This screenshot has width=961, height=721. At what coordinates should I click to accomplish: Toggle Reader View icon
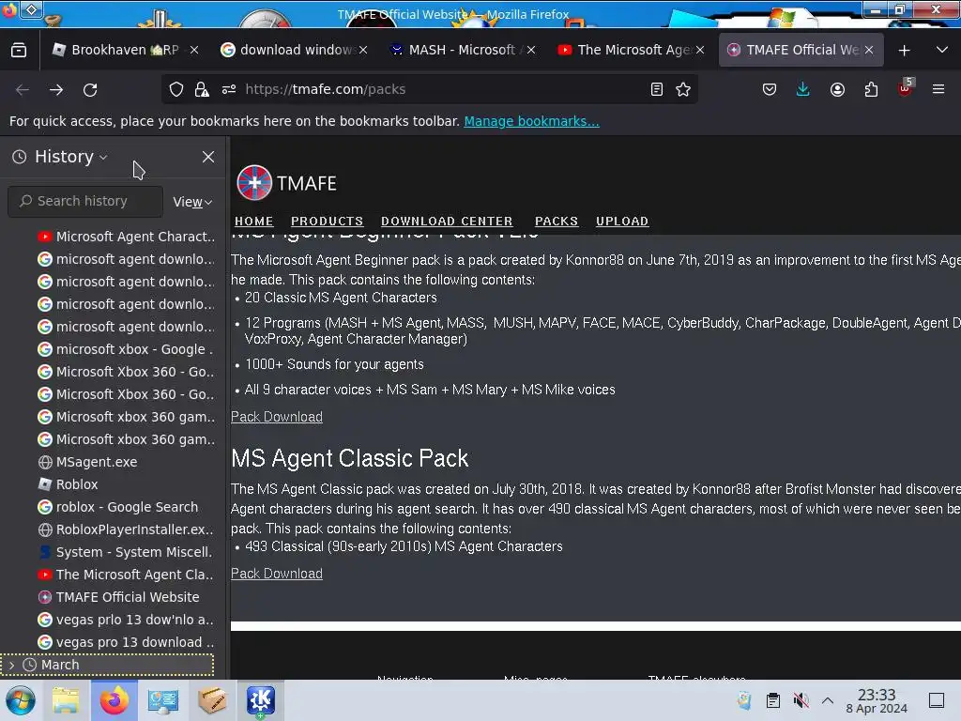[656, 89]
